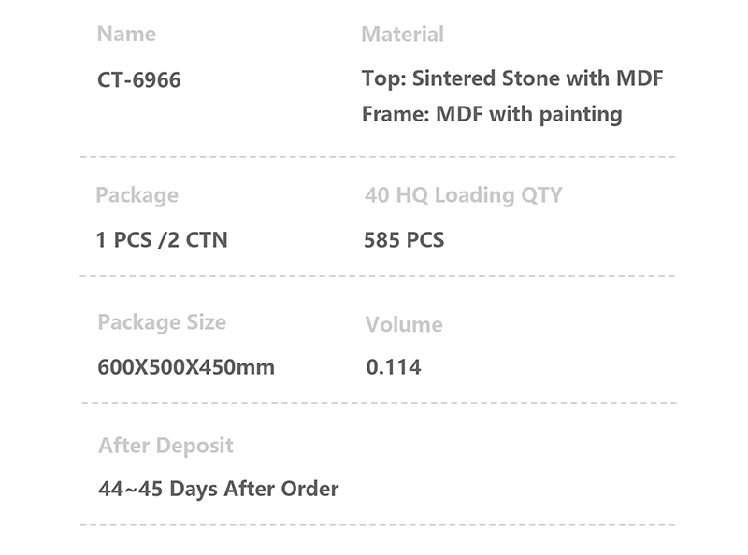
Task: Click the bottom dashed divider line
Action: coord(378,524)
